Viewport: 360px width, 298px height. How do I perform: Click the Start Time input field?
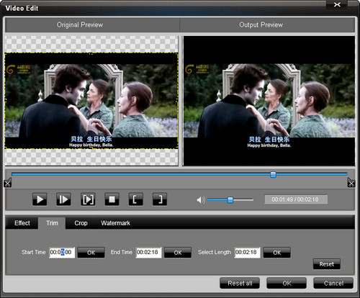(x=62, y=253)
